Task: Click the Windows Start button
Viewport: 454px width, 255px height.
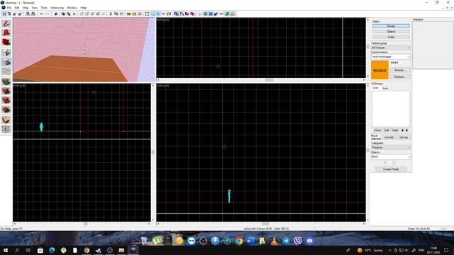Action: tap(6, 250)
